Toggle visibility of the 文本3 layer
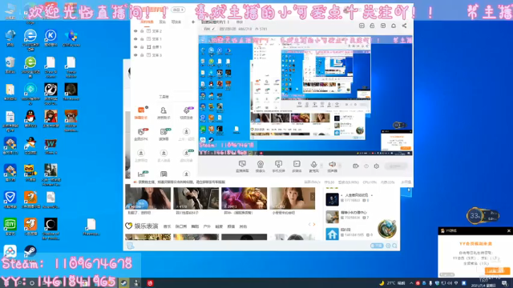The width and height of the screenshot is (513, 288). (x=135, y=55)
